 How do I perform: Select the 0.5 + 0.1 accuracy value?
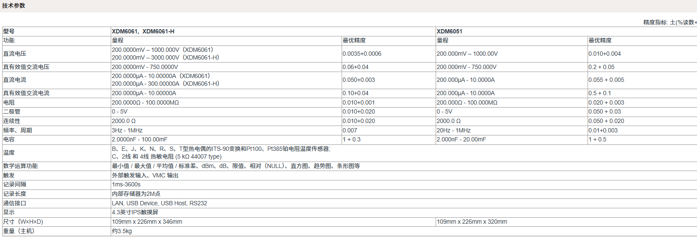600,93
